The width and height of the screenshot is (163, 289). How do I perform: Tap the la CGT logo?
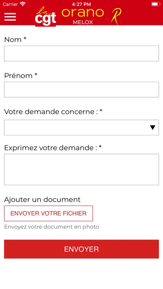45,17
